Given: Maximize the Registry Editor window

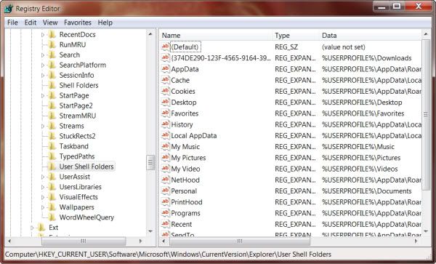Looking at the screenshot, I should pyautogui.click(x=397, y=6).
